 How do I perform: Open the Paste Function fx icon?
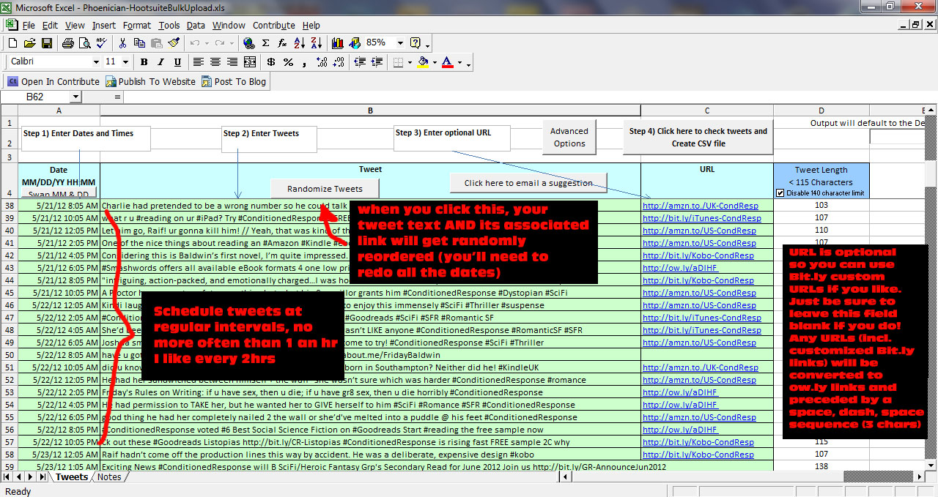(x=283, y=43)
